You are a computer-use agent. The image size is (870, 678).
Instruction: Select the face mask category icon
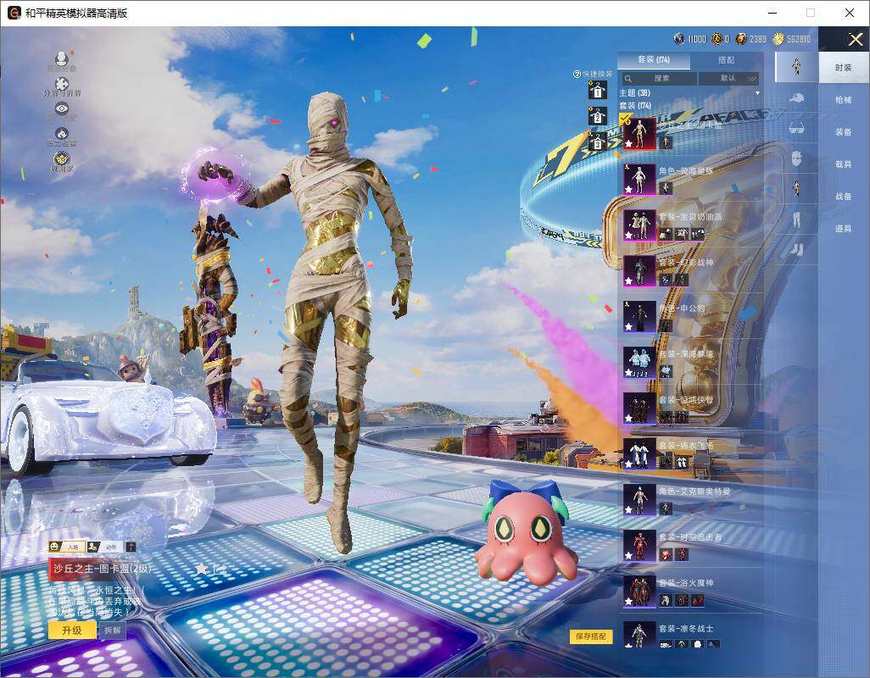796,158
